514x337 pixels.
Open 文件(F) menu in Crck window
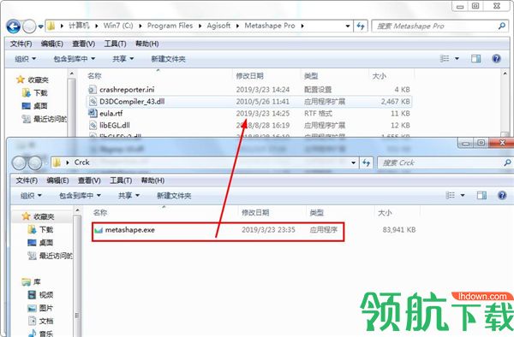(x=27, y=180)
